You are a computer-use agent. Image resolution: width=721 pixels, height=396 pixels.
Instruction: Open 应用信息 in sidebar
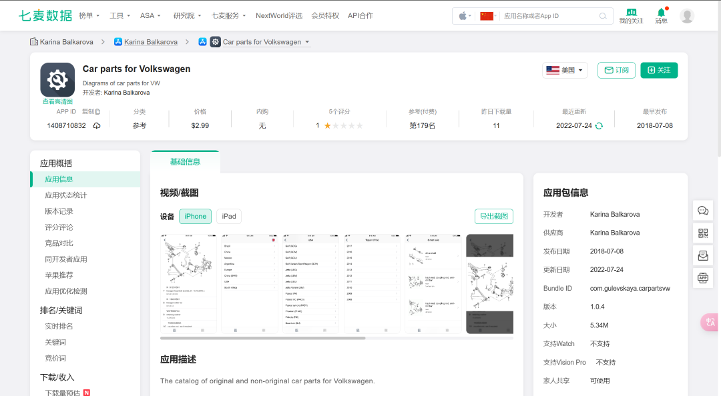point(85,179)
